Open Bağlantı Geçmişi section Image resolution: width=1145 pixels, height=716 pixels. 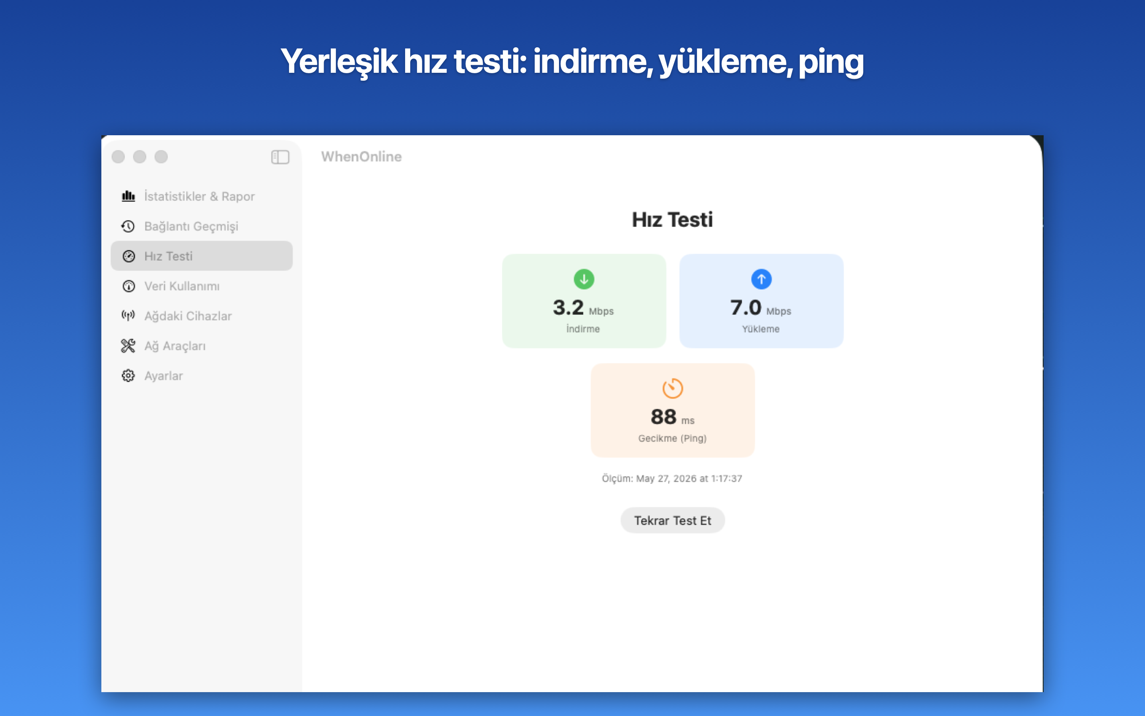[202, 226]
